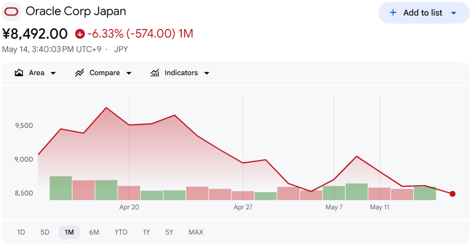Expand the Compare dropdown arrow
The height and width of the screenshot is (248, 474).
click(129, 73)
